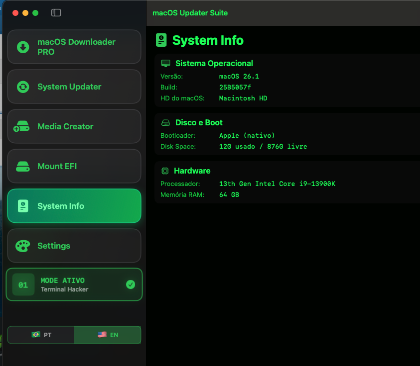Click the Settings palette icon
The height and width of the screenshot is (366, 420).
23,246
